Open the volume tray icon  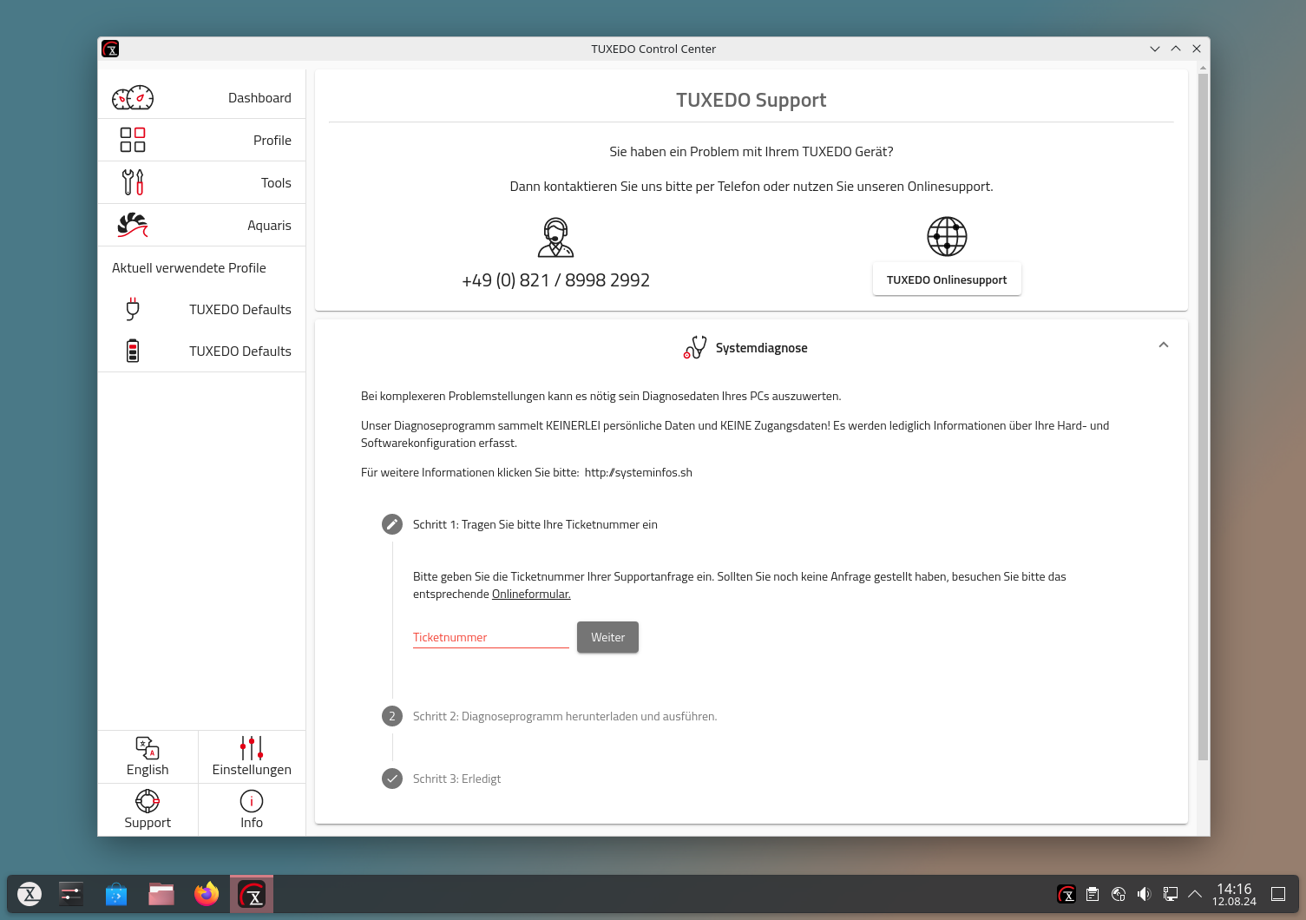pyautogui.click(x=1145, y=894)
